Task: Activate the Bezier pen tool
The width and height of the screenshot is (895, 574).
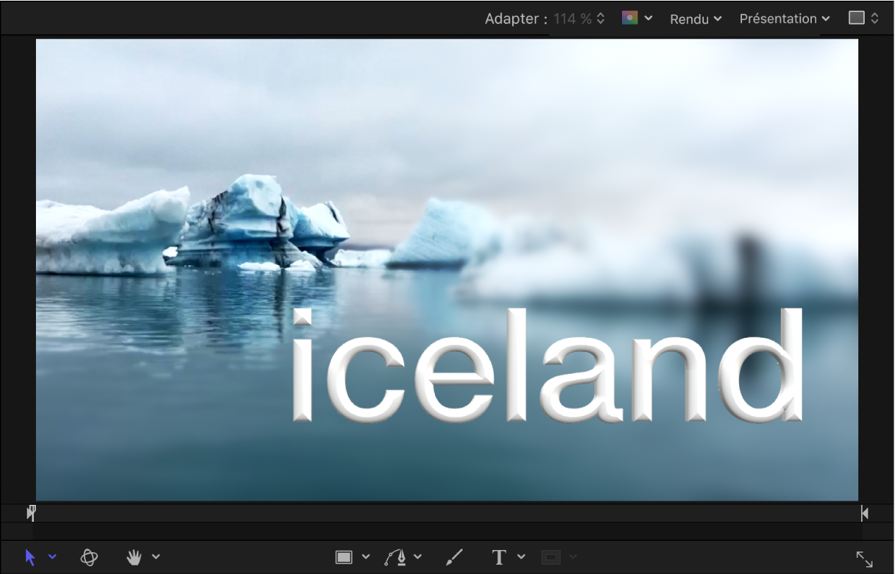Action: coord(396,558)
